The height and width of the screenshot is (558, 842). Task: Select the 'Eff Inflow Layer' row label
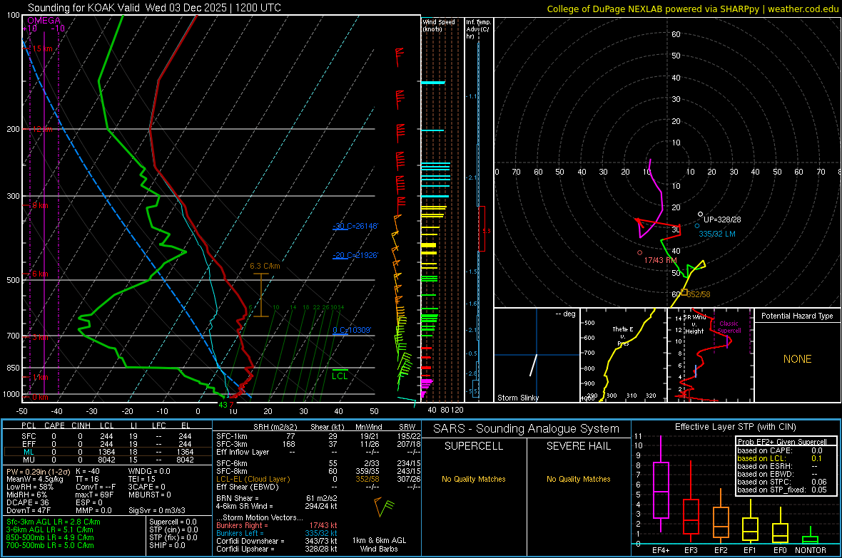coord(243,452)
